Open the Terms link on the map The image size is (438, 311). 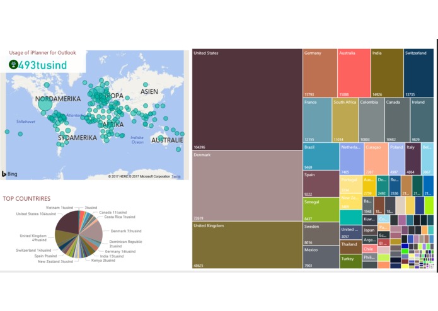pos(176,176)
